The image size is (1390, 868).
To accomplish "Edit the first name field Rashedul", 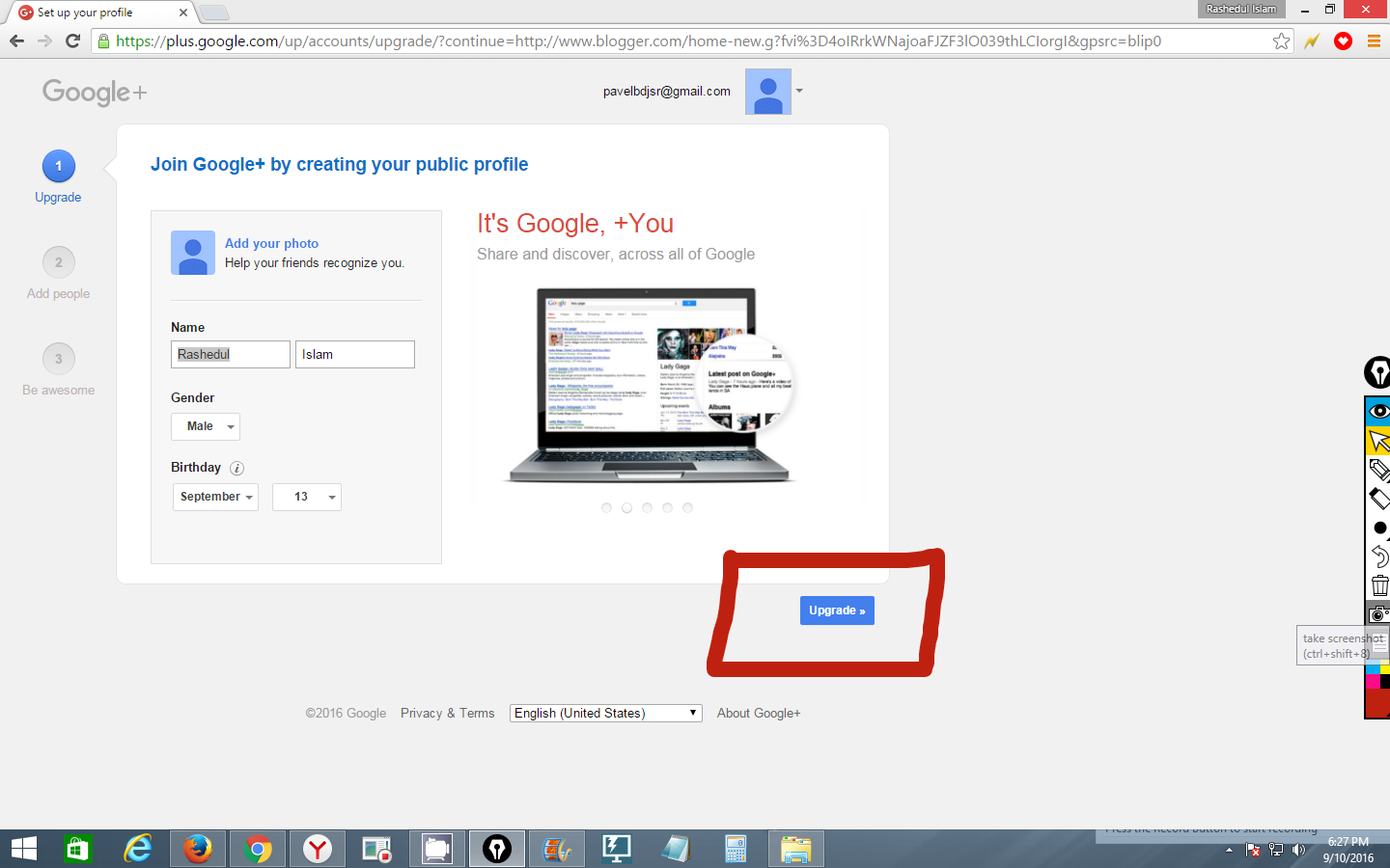I will (231, 354).
